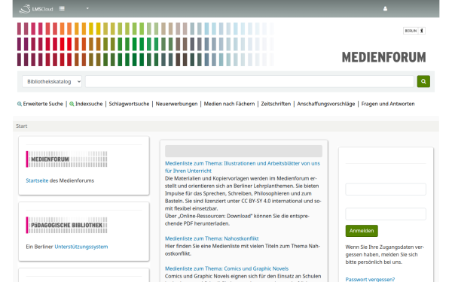452x282 pixels.
Task: Open Anschaffungsvorschläge
Action: coord(326,104)
